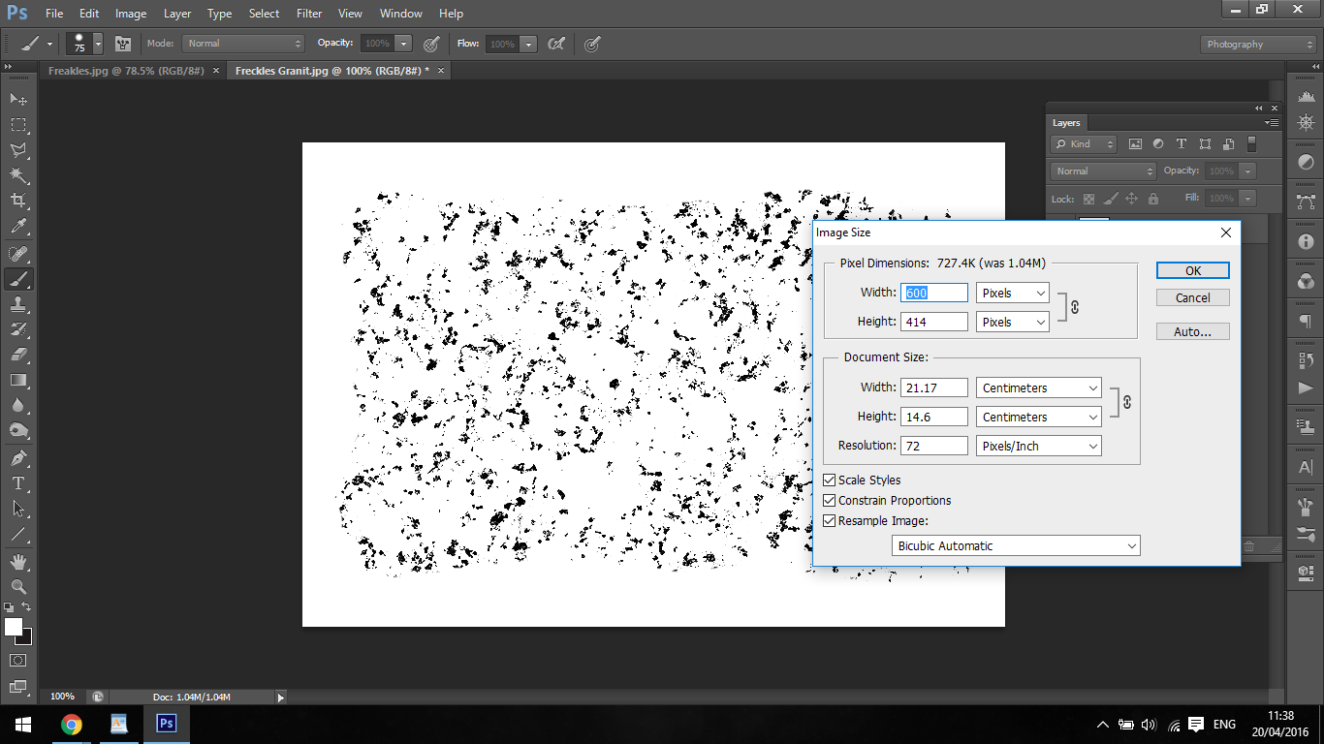Select the Eyedropper tool

click(18, 227)
